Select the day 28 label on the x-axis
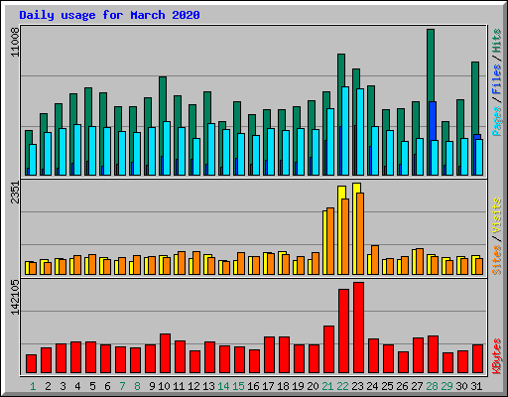 pos(432,386)
